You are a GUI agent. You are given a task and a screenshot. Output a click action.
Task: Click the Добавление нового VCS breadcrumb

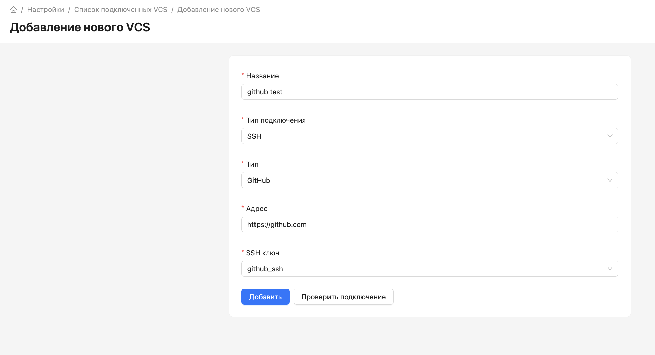pyautogui.click(x=219, y=10)
